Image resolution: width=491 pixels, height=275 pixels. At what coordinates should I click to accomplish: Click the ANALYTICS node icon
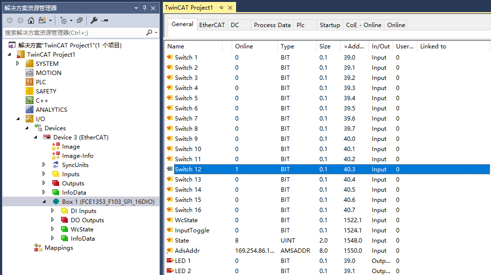pos(30,109)
